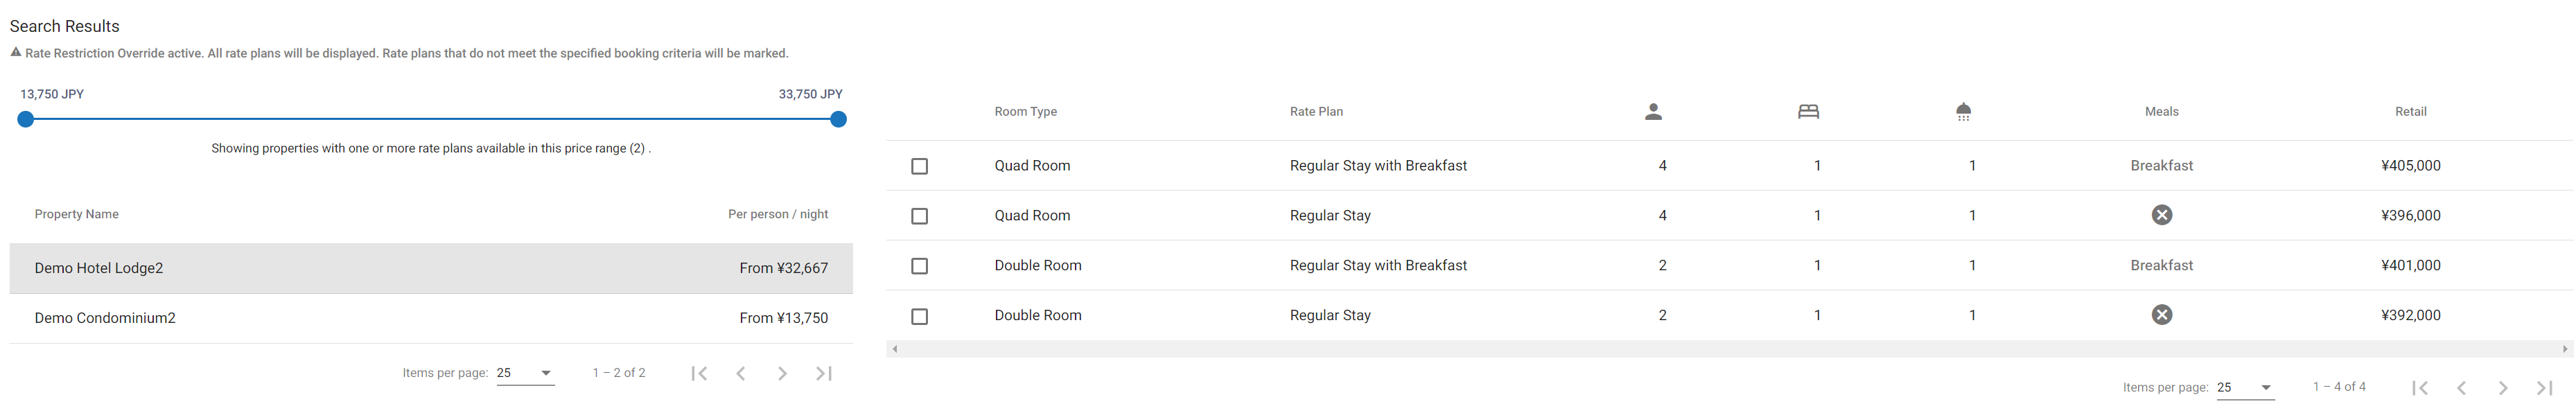Go to first page of rate plans table

click(x=2419, y=388)
